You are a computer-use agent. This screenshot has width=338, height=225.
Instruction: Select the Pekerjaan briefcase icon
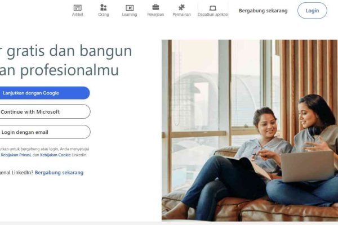(x=155, y=7)
